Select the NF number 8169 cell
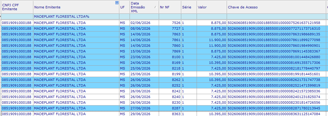 pyautogui.click(x=170, y=63)
